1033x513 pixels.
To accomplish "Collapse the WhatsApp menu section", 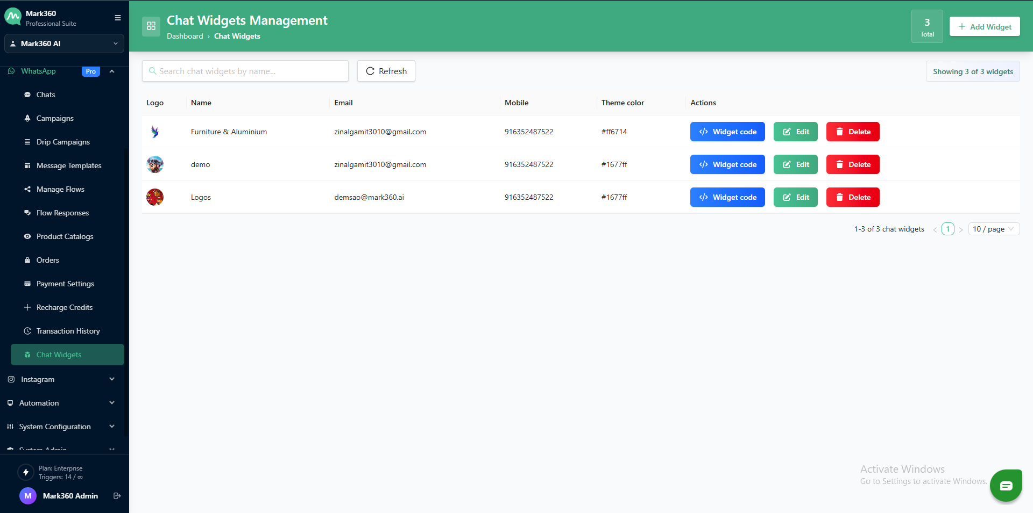I will [x=112, y=71].
